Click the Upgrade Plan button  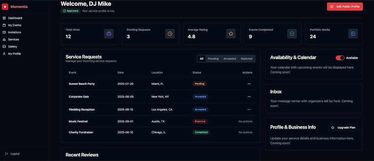(343, 128)
